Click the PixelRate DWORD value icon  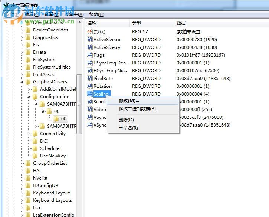click(90, 78)
